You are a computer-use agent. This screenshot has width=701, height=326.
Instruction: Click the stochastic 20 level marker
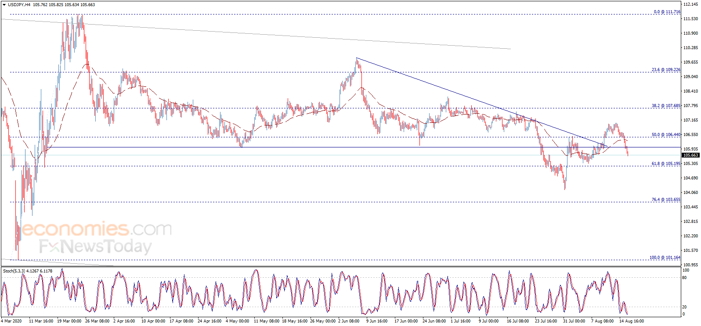684,307
